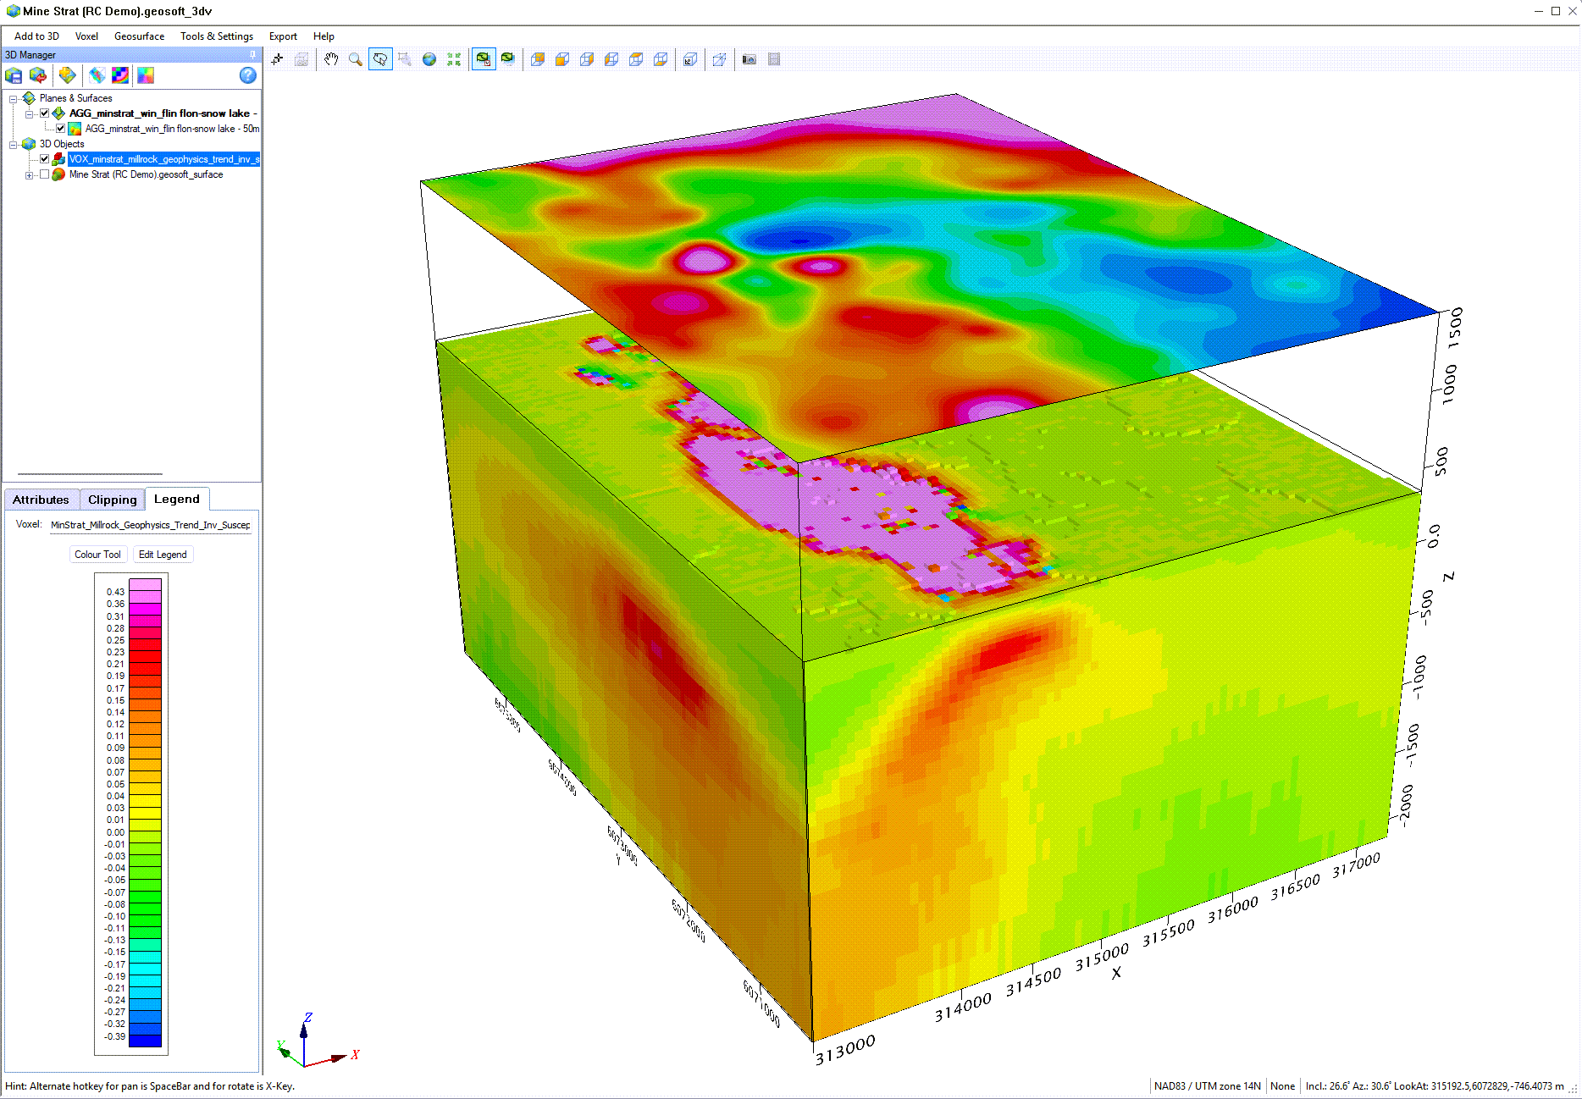Screen dimensions: 1582x1099
Task: Check the Mine Strat geosoft_surface checkbox
Action: (45, 174)
